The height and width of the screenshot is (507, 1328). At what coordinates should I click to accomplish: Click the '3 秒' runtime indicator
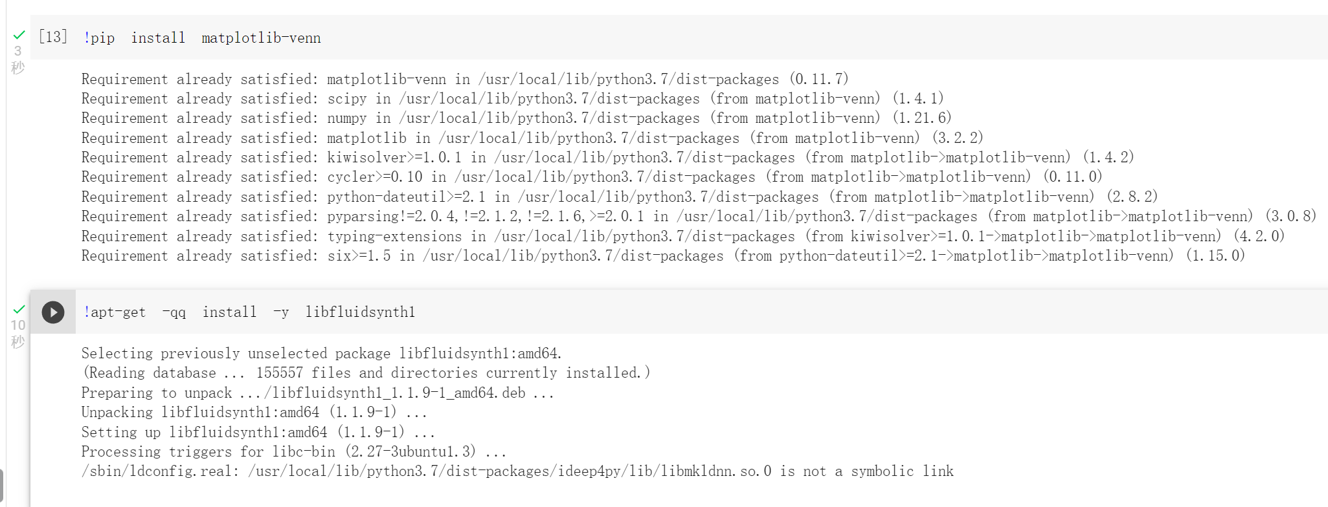(x=17, y=58)
